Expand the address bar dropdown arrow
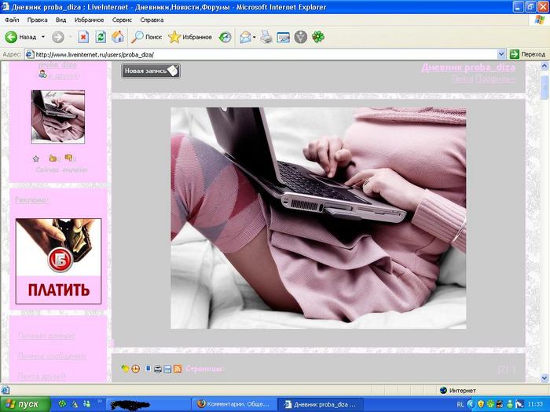 [501, 54]
